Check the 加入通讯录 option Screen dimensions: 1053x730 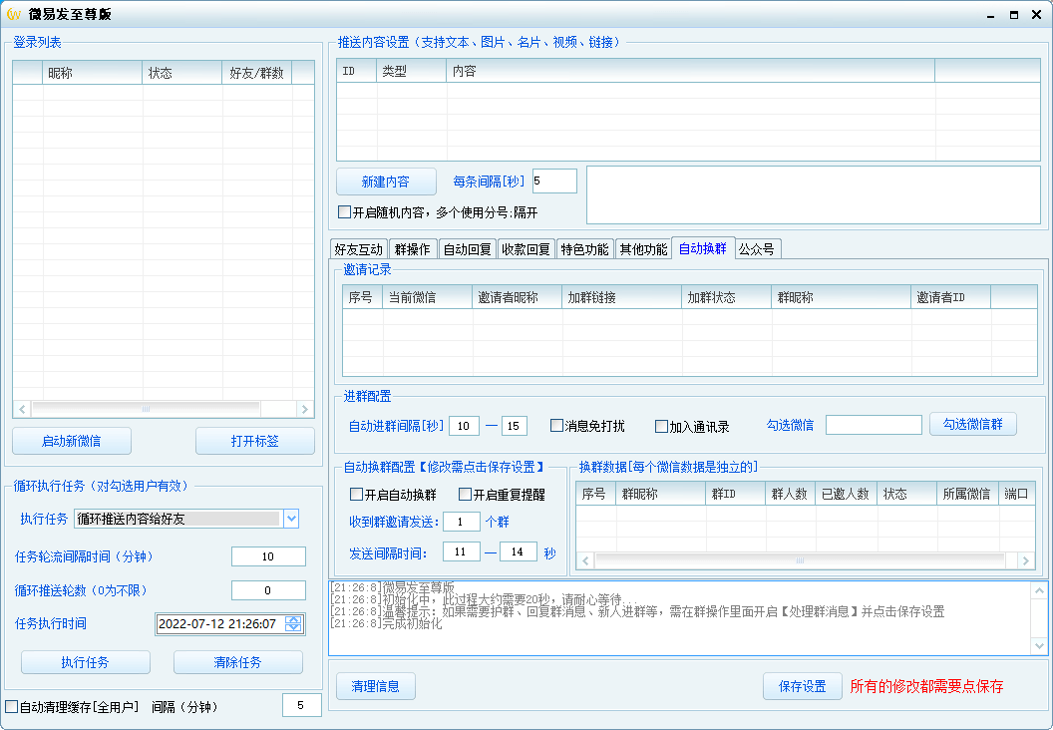pos(661,427)
